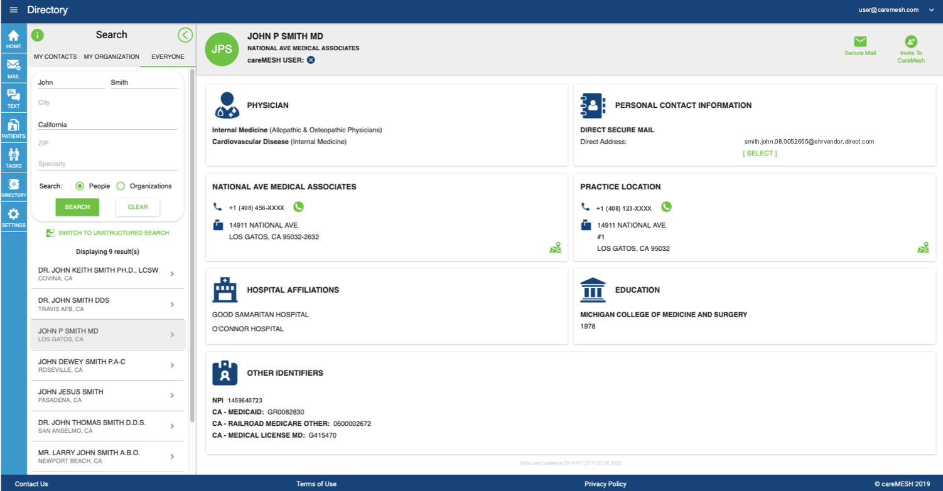Select the Organizations radio button
Screen dimensions: 943x491
pos(121,186)
